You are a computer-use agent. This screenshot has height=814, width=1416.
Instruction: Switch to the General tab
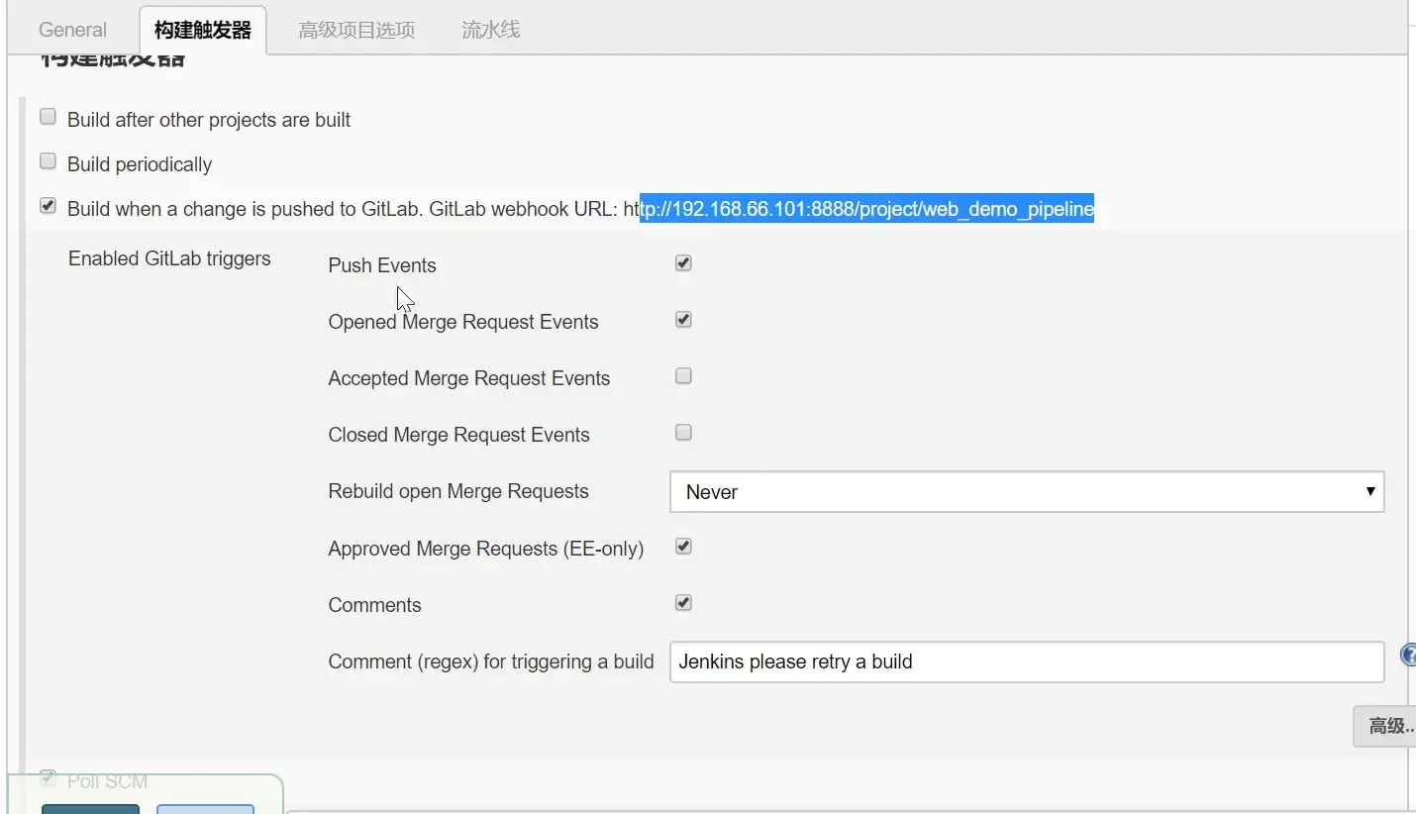click(72, 30)
